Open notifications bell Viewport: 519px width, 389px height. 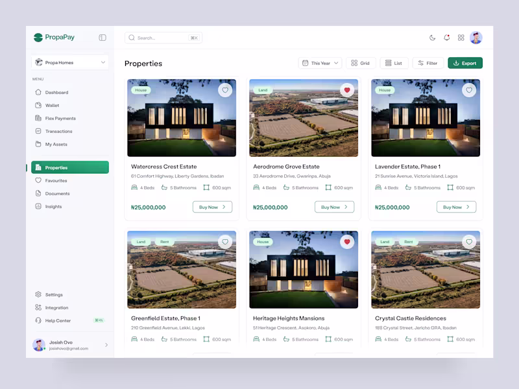pos(446,38)
